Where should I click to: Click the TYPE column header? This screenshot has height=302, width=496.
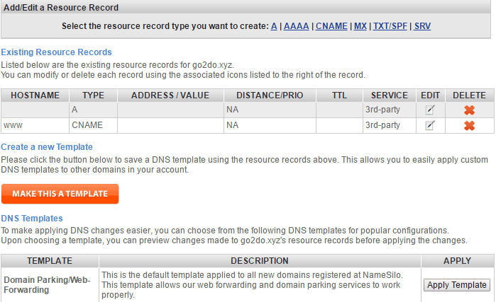coord(94,95)
